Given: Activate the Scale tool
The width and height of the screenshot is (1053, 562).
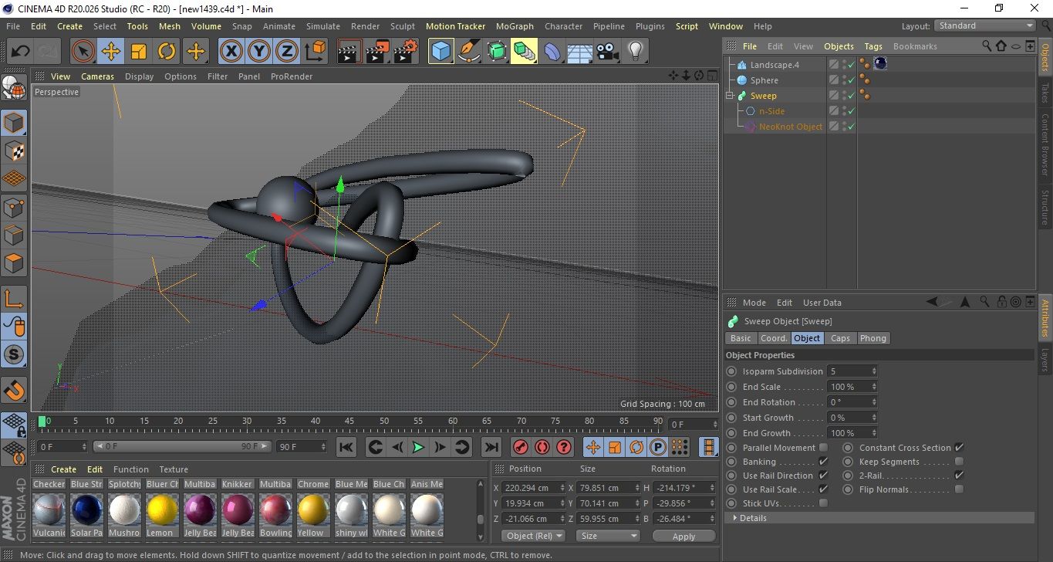Looking at the screenshot, I should tap(139, 52).
